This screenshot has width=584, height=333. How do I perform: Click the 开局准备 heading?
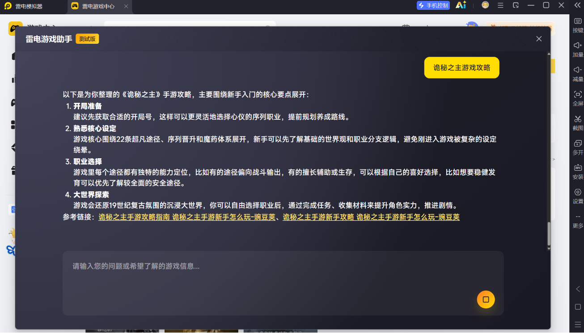88,106
